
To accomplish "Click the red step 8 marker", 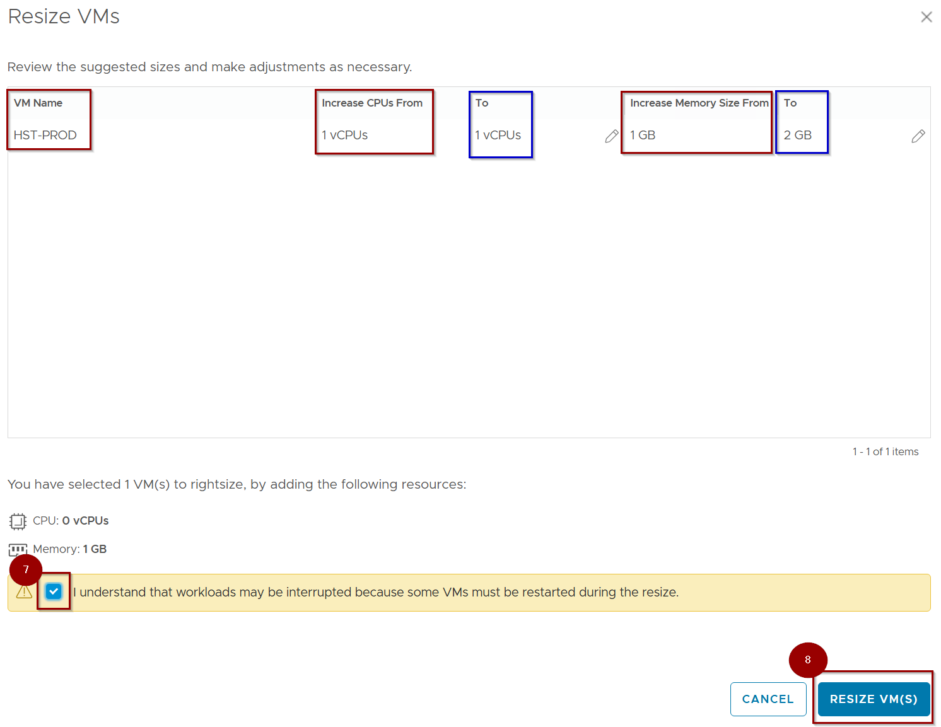I will (807, 660).
